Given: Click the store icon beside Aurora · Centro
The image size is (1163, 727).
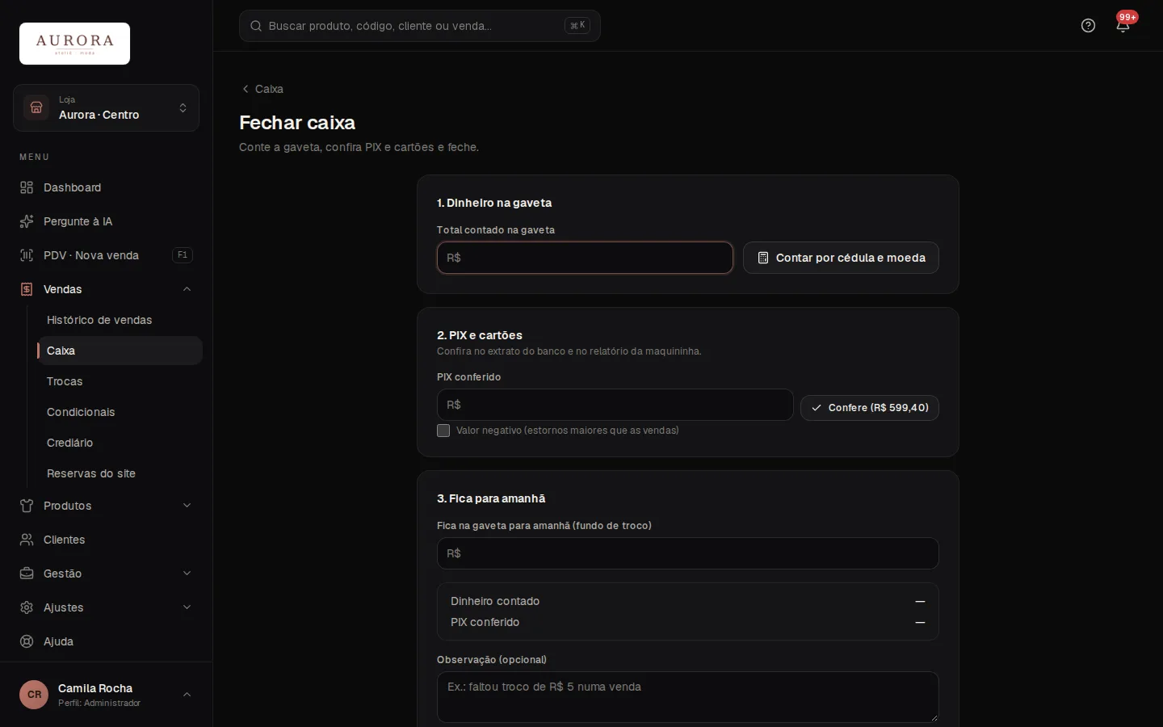Looking at the screenshot, I should (x=36, y=107).
